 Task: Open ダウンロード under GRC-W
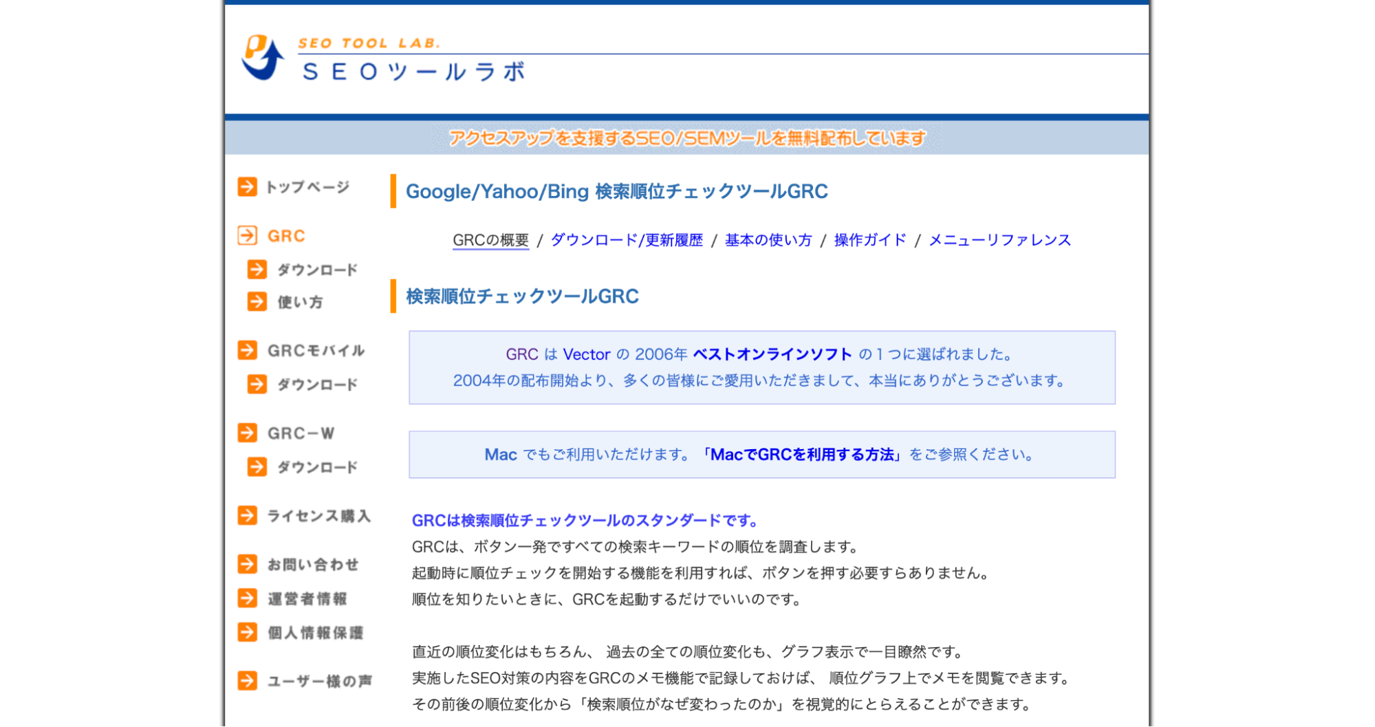[317, 467]
